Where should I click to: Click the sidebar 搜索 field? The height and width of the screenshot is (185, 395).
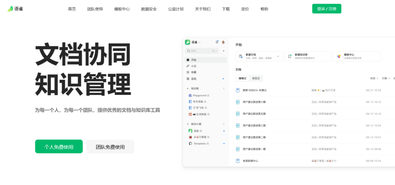pyautogui.click(x=202, y=51)
